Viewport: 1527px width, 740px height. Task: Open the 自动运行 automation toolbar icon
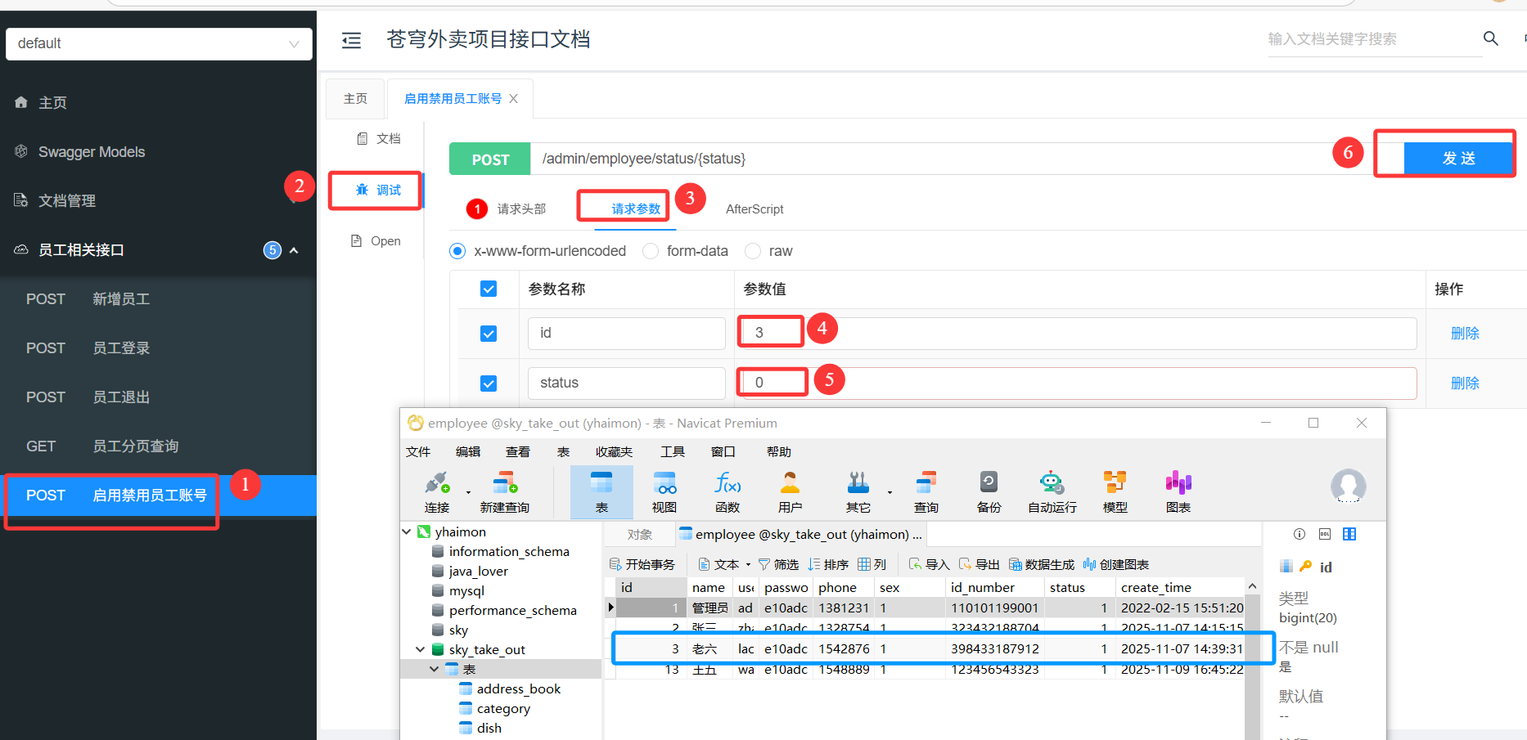click(x=1052, y=483)
